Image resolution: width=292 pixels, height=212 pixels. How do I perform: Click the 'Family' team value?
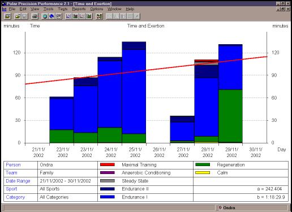pos(46,173)
